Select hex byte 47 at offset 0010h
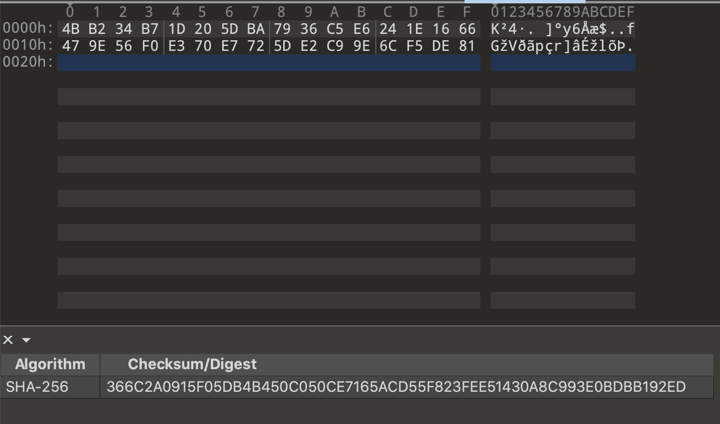This screenshot has width=720, height=424. pyautogui.click(x=71, y=46)
